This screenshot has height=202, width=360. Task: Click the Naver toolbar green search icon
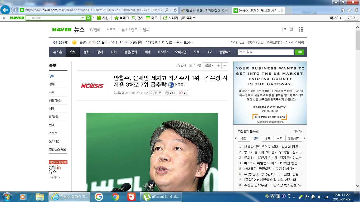(89, 18)
